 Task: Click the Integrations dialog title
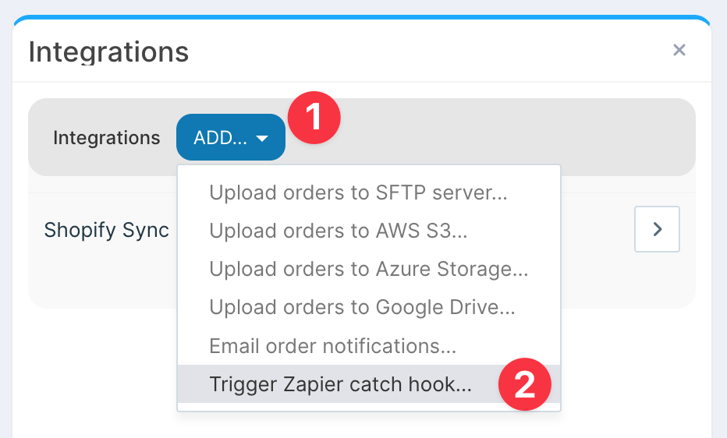click(x=108, y=52)
